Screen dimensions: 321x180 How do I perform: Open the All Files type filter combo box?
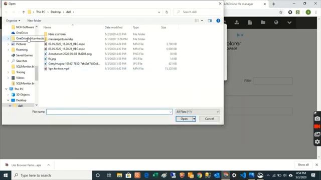[197, 112]
